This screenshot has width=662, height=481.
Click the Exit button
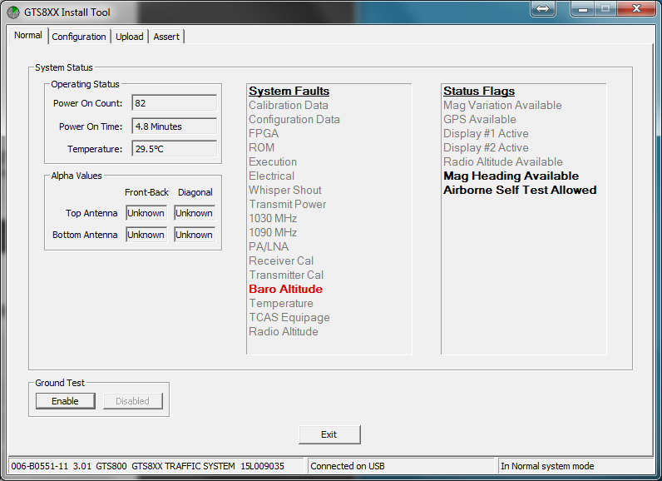(x=329, y=434)
